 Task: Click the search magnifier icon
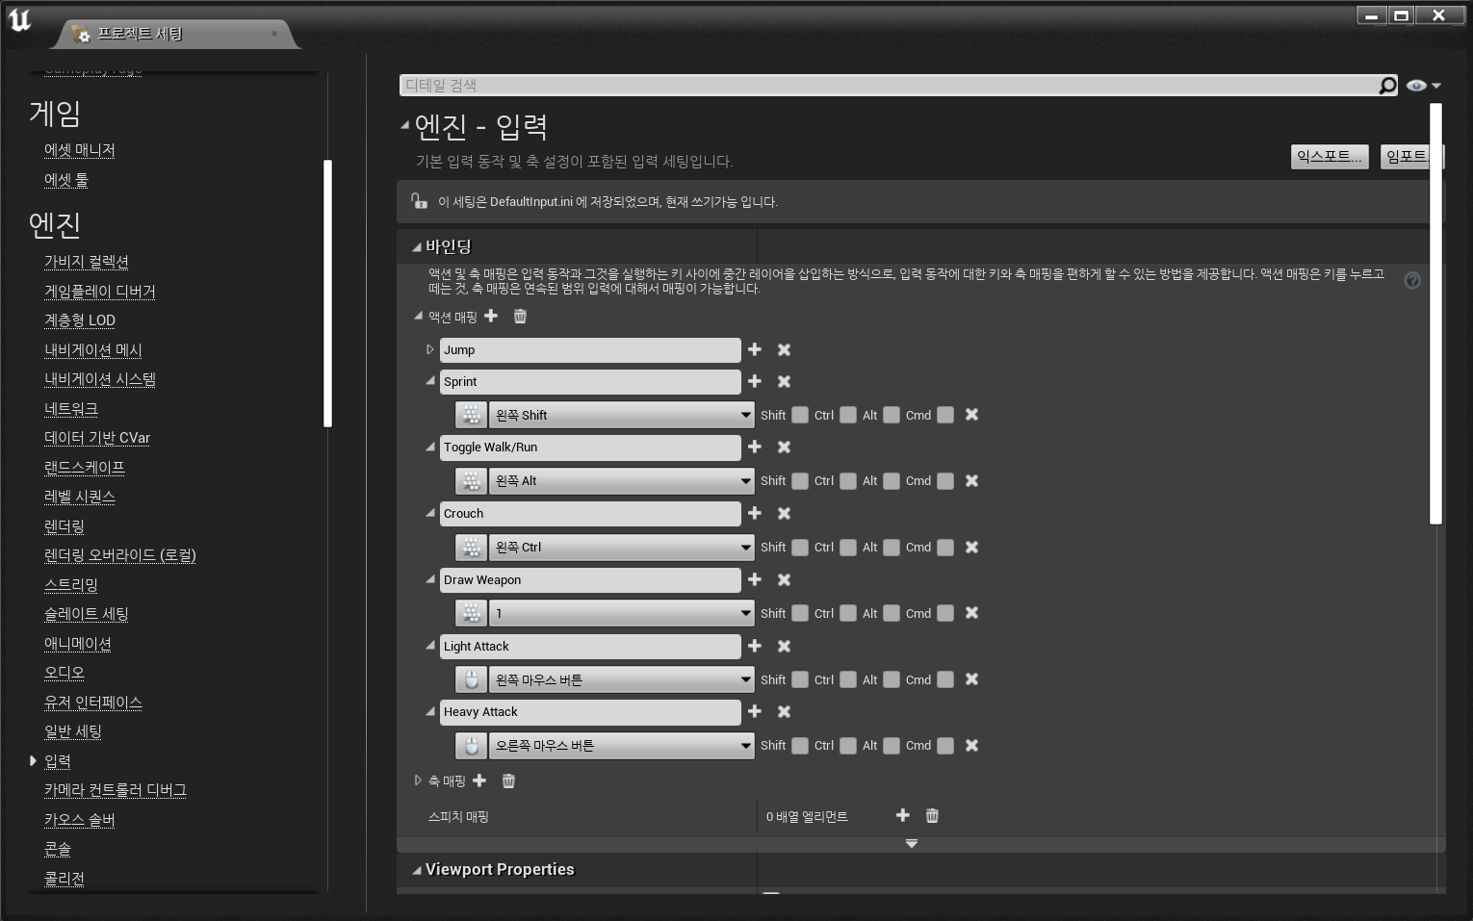coord(1387,86)
